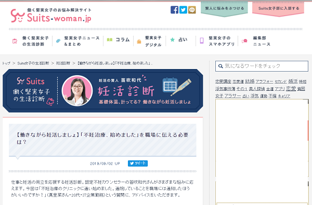Click the clipboard icon beside 働く堅実女子の生活診断
The height and width of the screenshot is (205, 312).
point(15,41)
